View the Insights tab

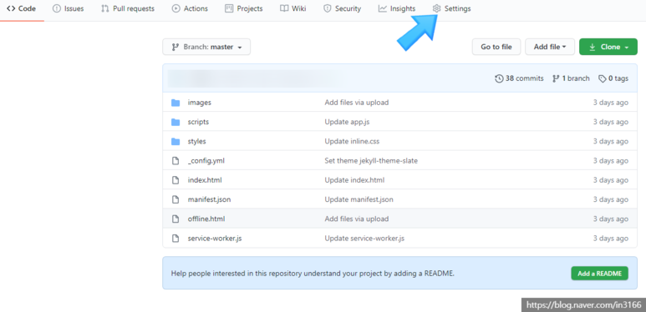397,8
